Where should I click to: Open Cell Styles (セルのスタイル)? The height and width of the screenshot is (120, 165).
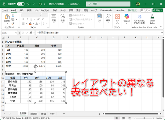click(x=77, y=24)
